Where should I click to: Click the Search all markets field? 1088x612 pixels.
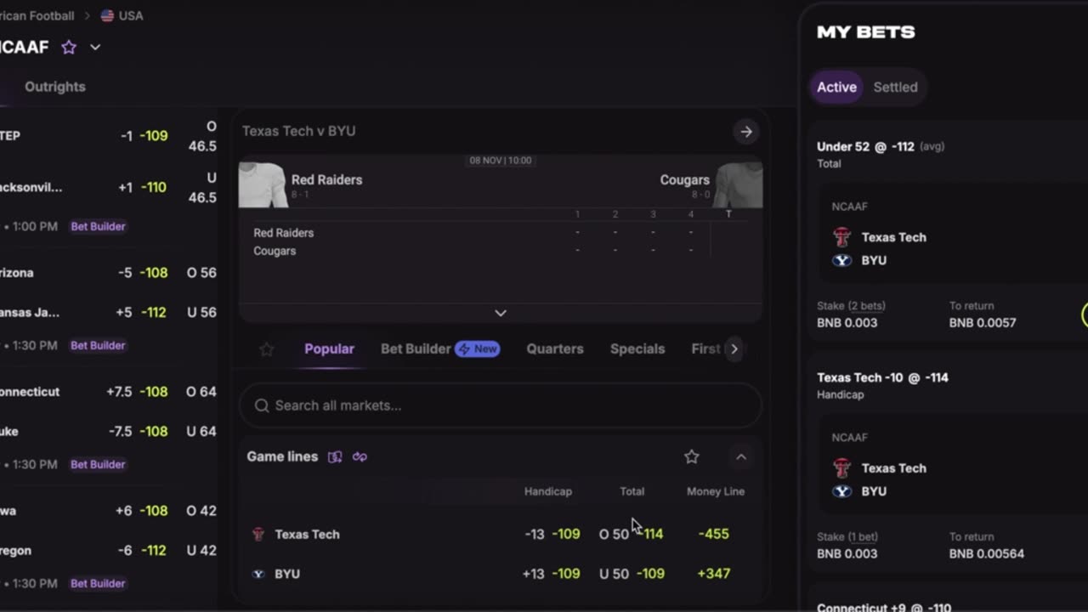pyautogui.click(x=501, y=405)
